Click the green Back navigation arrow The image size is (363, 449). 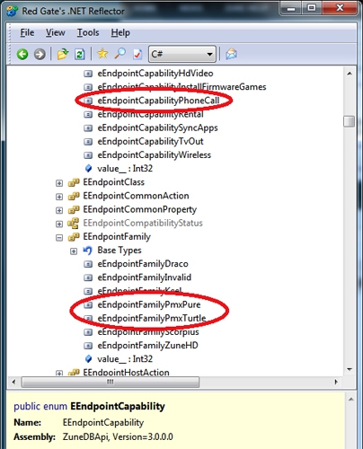coord(22,54)
